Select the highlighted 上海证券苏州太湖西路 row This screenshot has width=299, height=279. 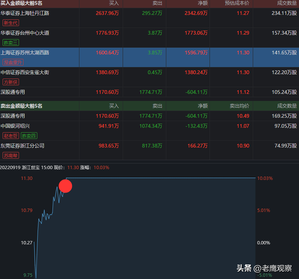[149, 57]
